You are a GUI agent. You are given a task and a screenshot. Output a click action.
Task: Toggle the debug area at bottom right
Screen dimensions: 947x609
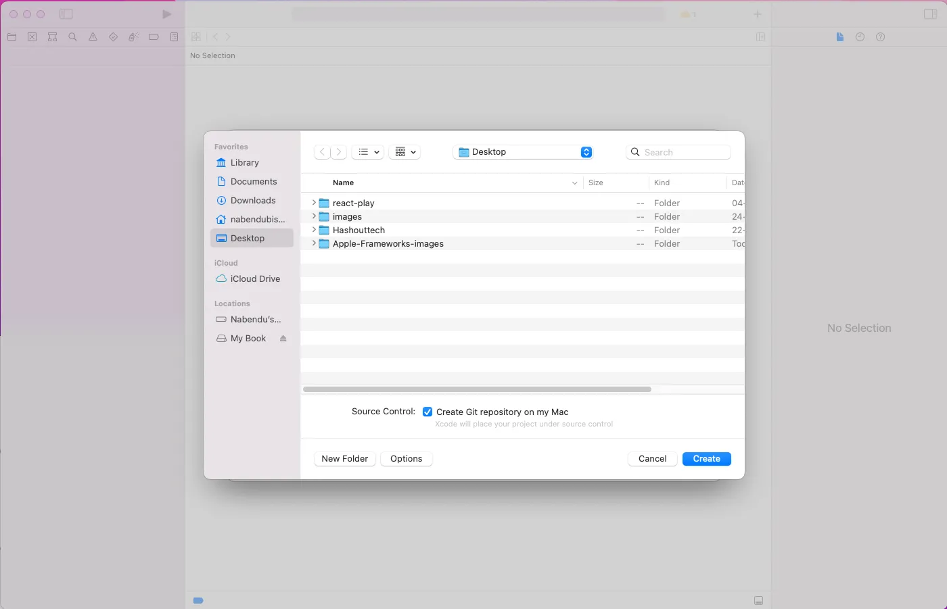(x=758, y=601)
